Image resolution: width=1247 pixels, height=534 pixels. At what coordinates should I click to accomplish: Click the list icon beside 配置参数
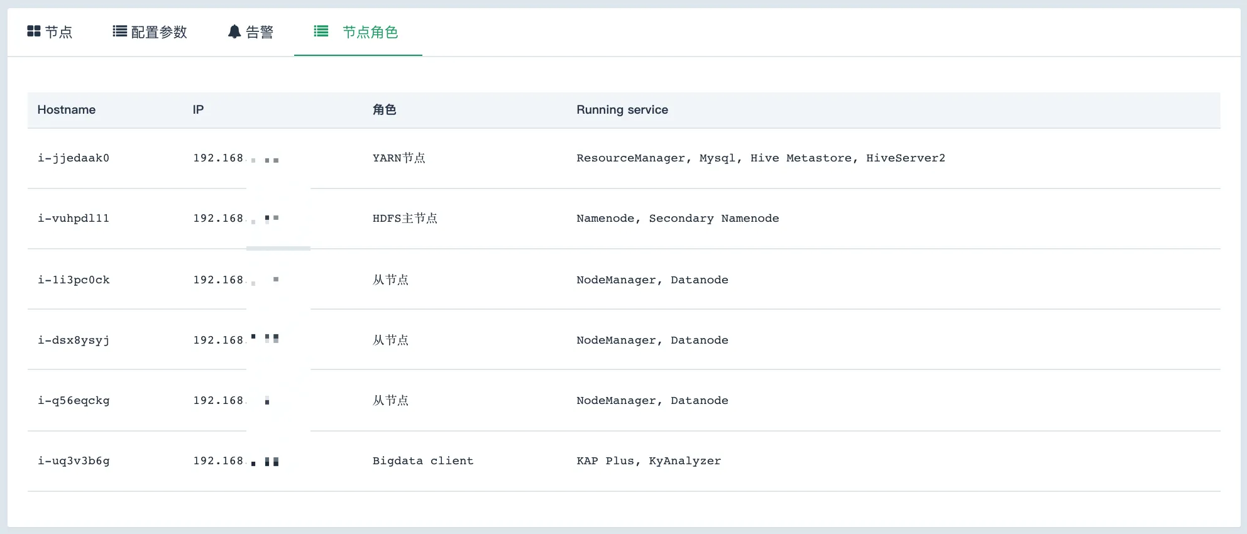pyautogui.click(x=119, y=31)
